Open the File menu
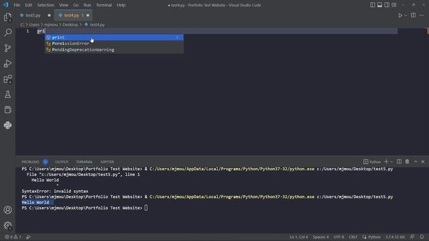The height and width of the screenshot is (241, 429). pos(17,5)
